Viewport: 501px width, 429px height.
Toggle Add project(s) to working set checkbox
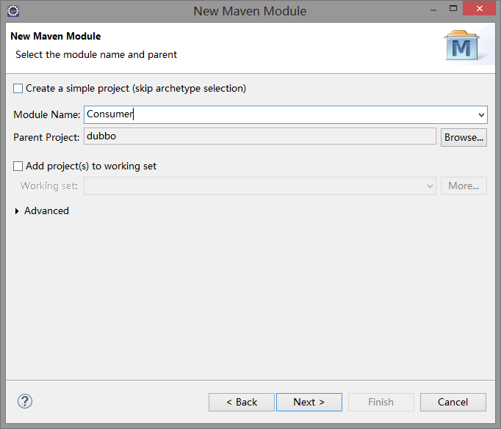pos(18,166)
